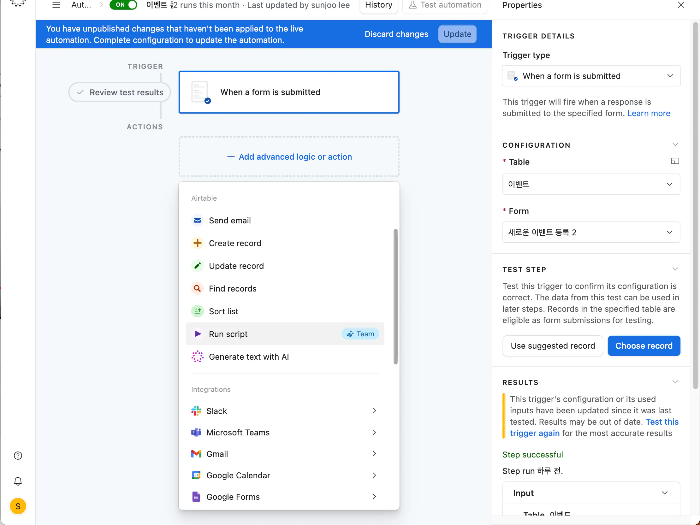
Task: Open the Trigger type dropdown
Action: click(591, 76)
